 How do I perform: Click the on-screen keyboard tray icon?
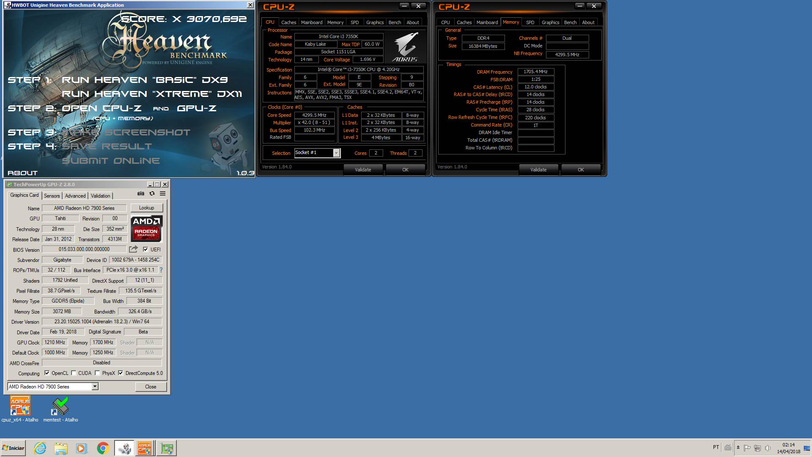(728, 448)
